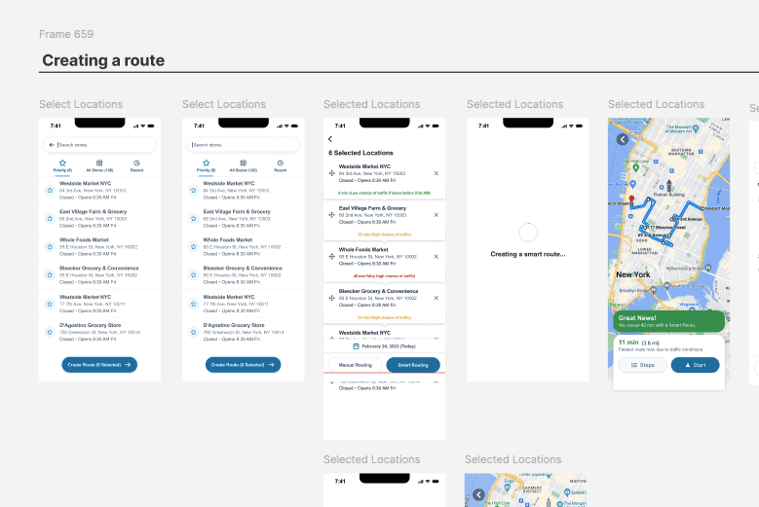Viewport: 759px width, 507px height.
Task: Click search stores field with back arrow
Action: (99, 145)
